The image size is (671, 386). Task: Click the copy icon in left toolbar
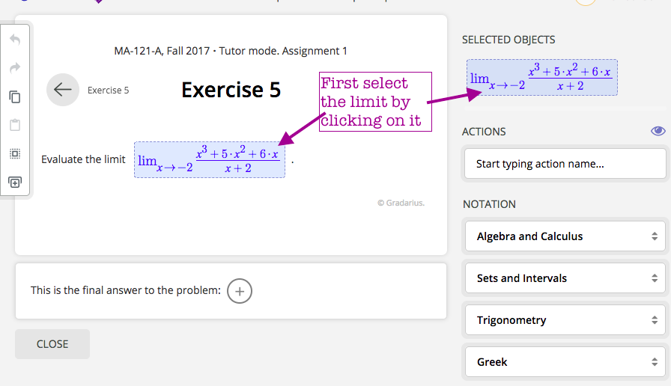pos(15,96)
